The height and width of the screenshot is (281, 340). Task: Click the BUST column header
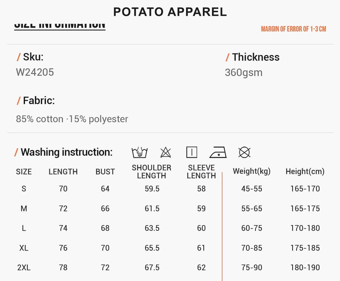coord(105,172)
